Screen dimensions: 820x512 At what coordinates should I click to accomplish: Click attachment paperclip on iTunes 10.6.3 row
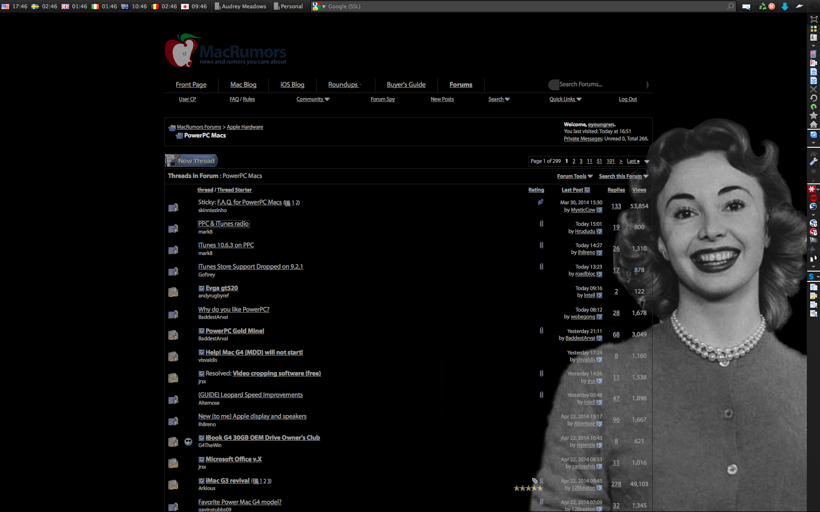pos(541,245)
